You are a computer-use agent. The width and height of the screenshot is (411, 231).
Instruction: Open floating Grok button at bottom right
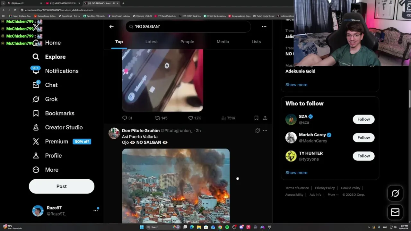(395, 193)
